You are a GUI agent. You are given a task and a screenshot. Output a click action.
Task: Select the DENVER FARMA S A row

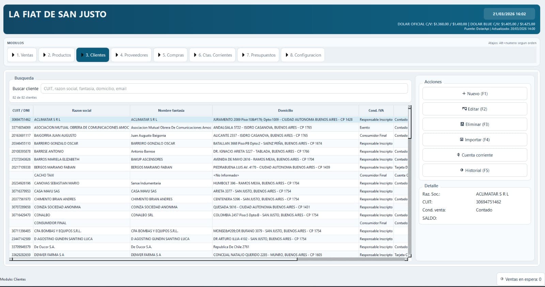pyautogui.click(x=208, y=255)
